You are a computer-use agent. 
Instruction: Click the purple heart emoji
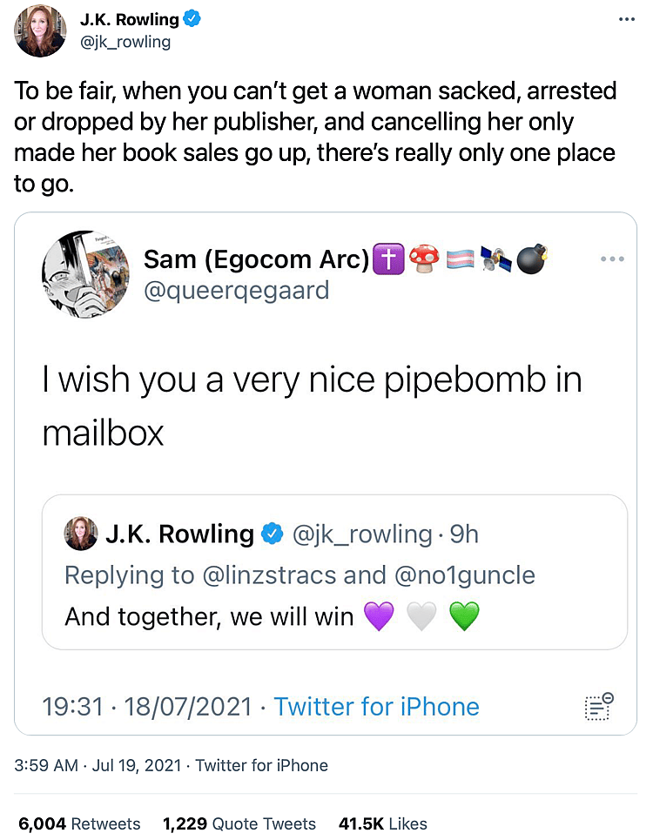[379, 617]
